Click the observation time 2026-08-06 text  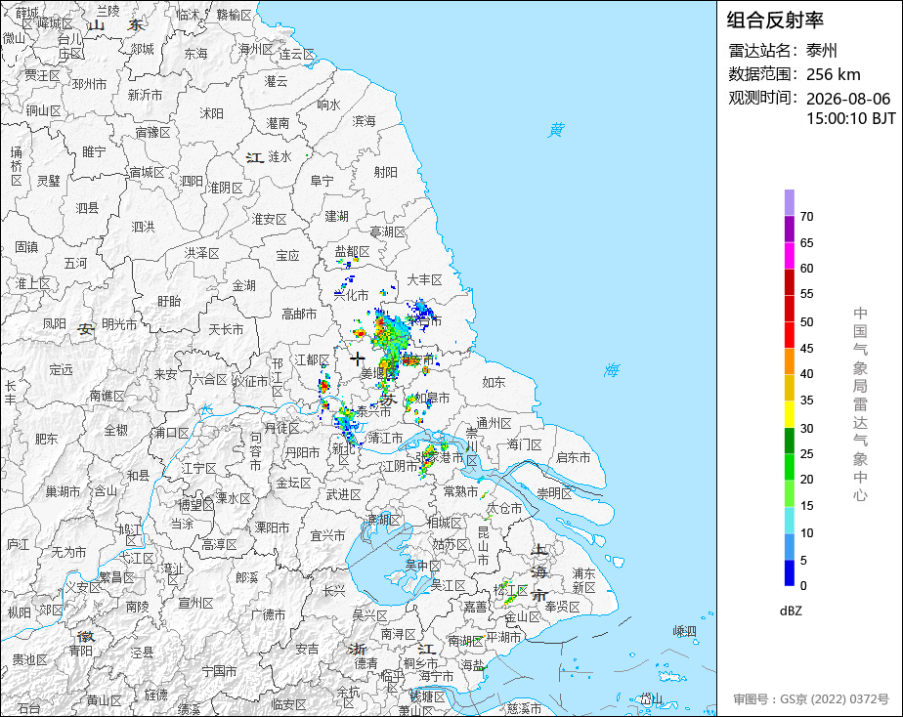pyautogui.click(x=848, y=99)
